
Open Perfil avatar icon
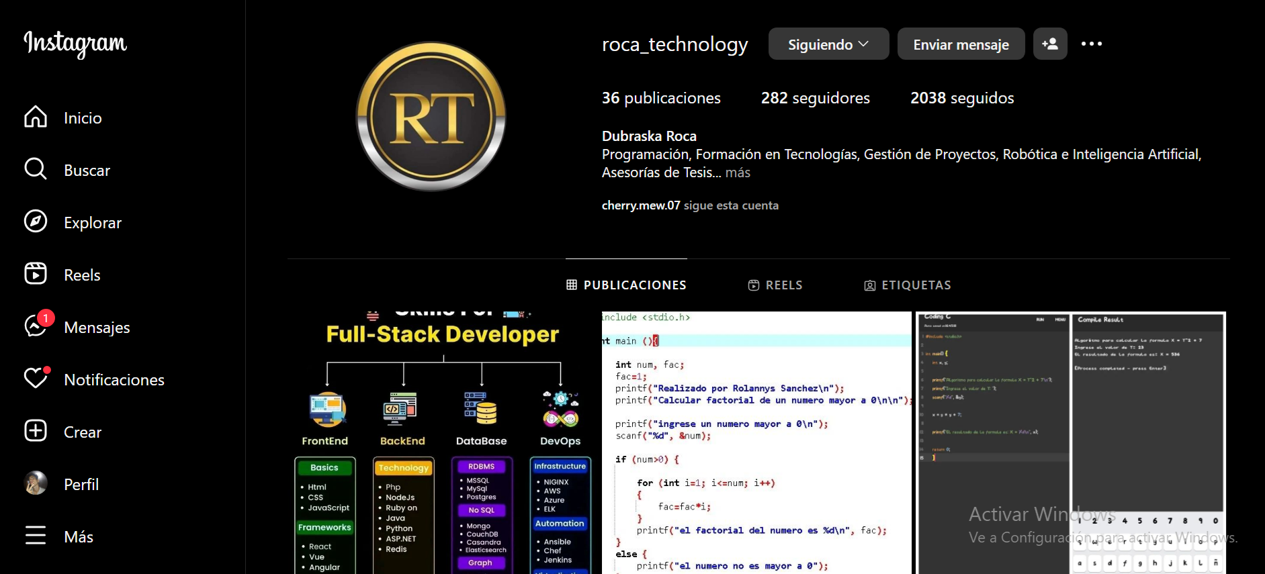[36, 483]
